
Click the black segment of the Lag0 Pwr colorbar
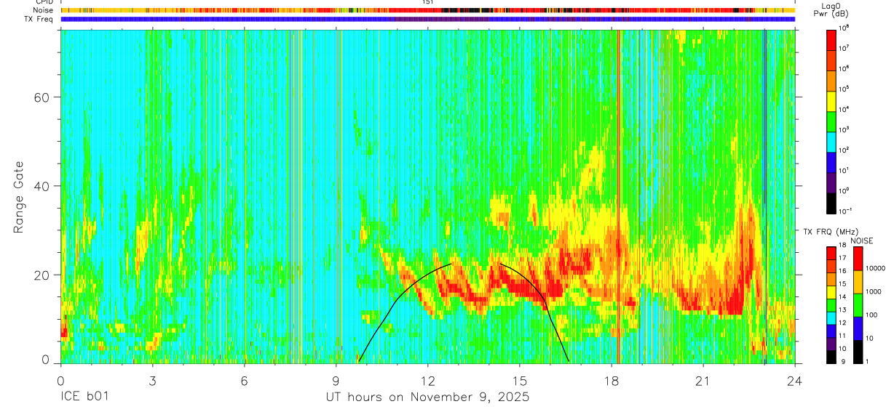831,203
